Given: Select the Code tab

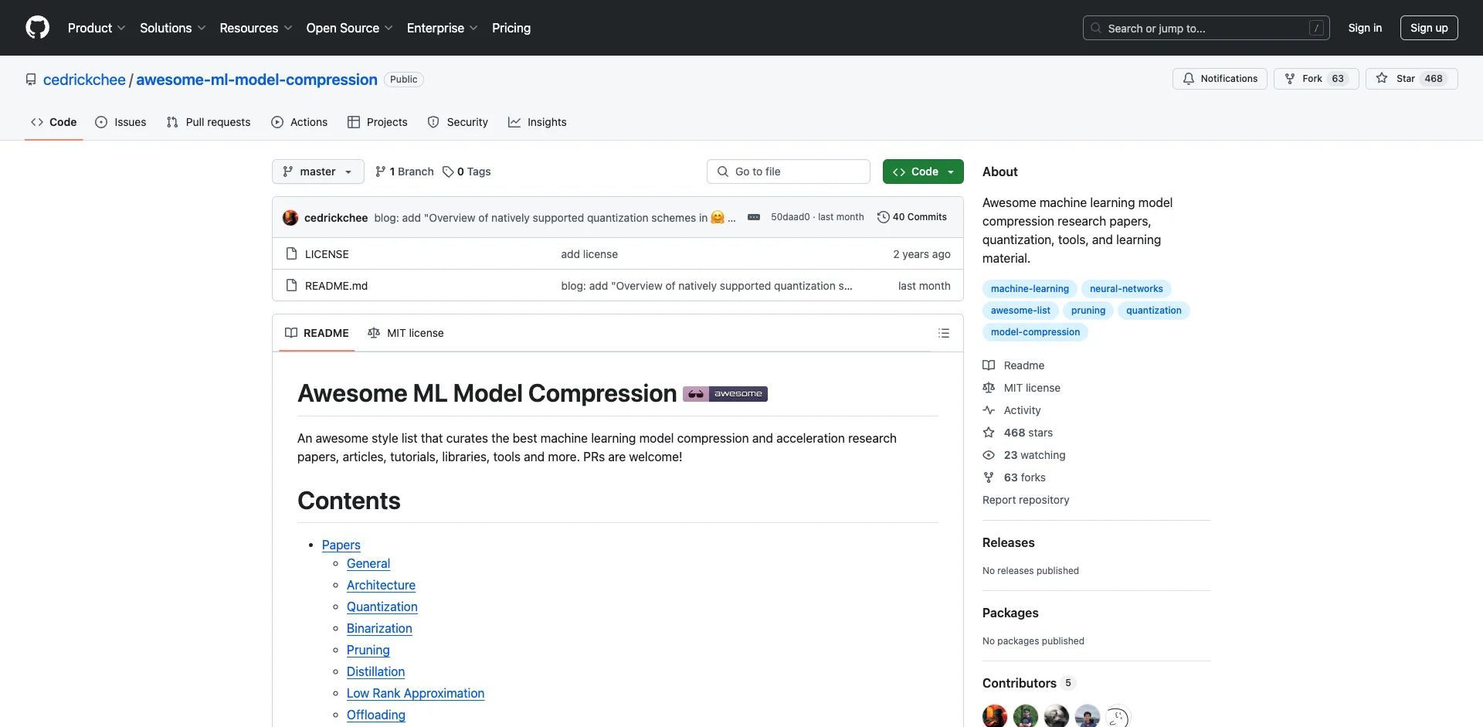Looking at the screenshot, I should [x=54, y=122].
